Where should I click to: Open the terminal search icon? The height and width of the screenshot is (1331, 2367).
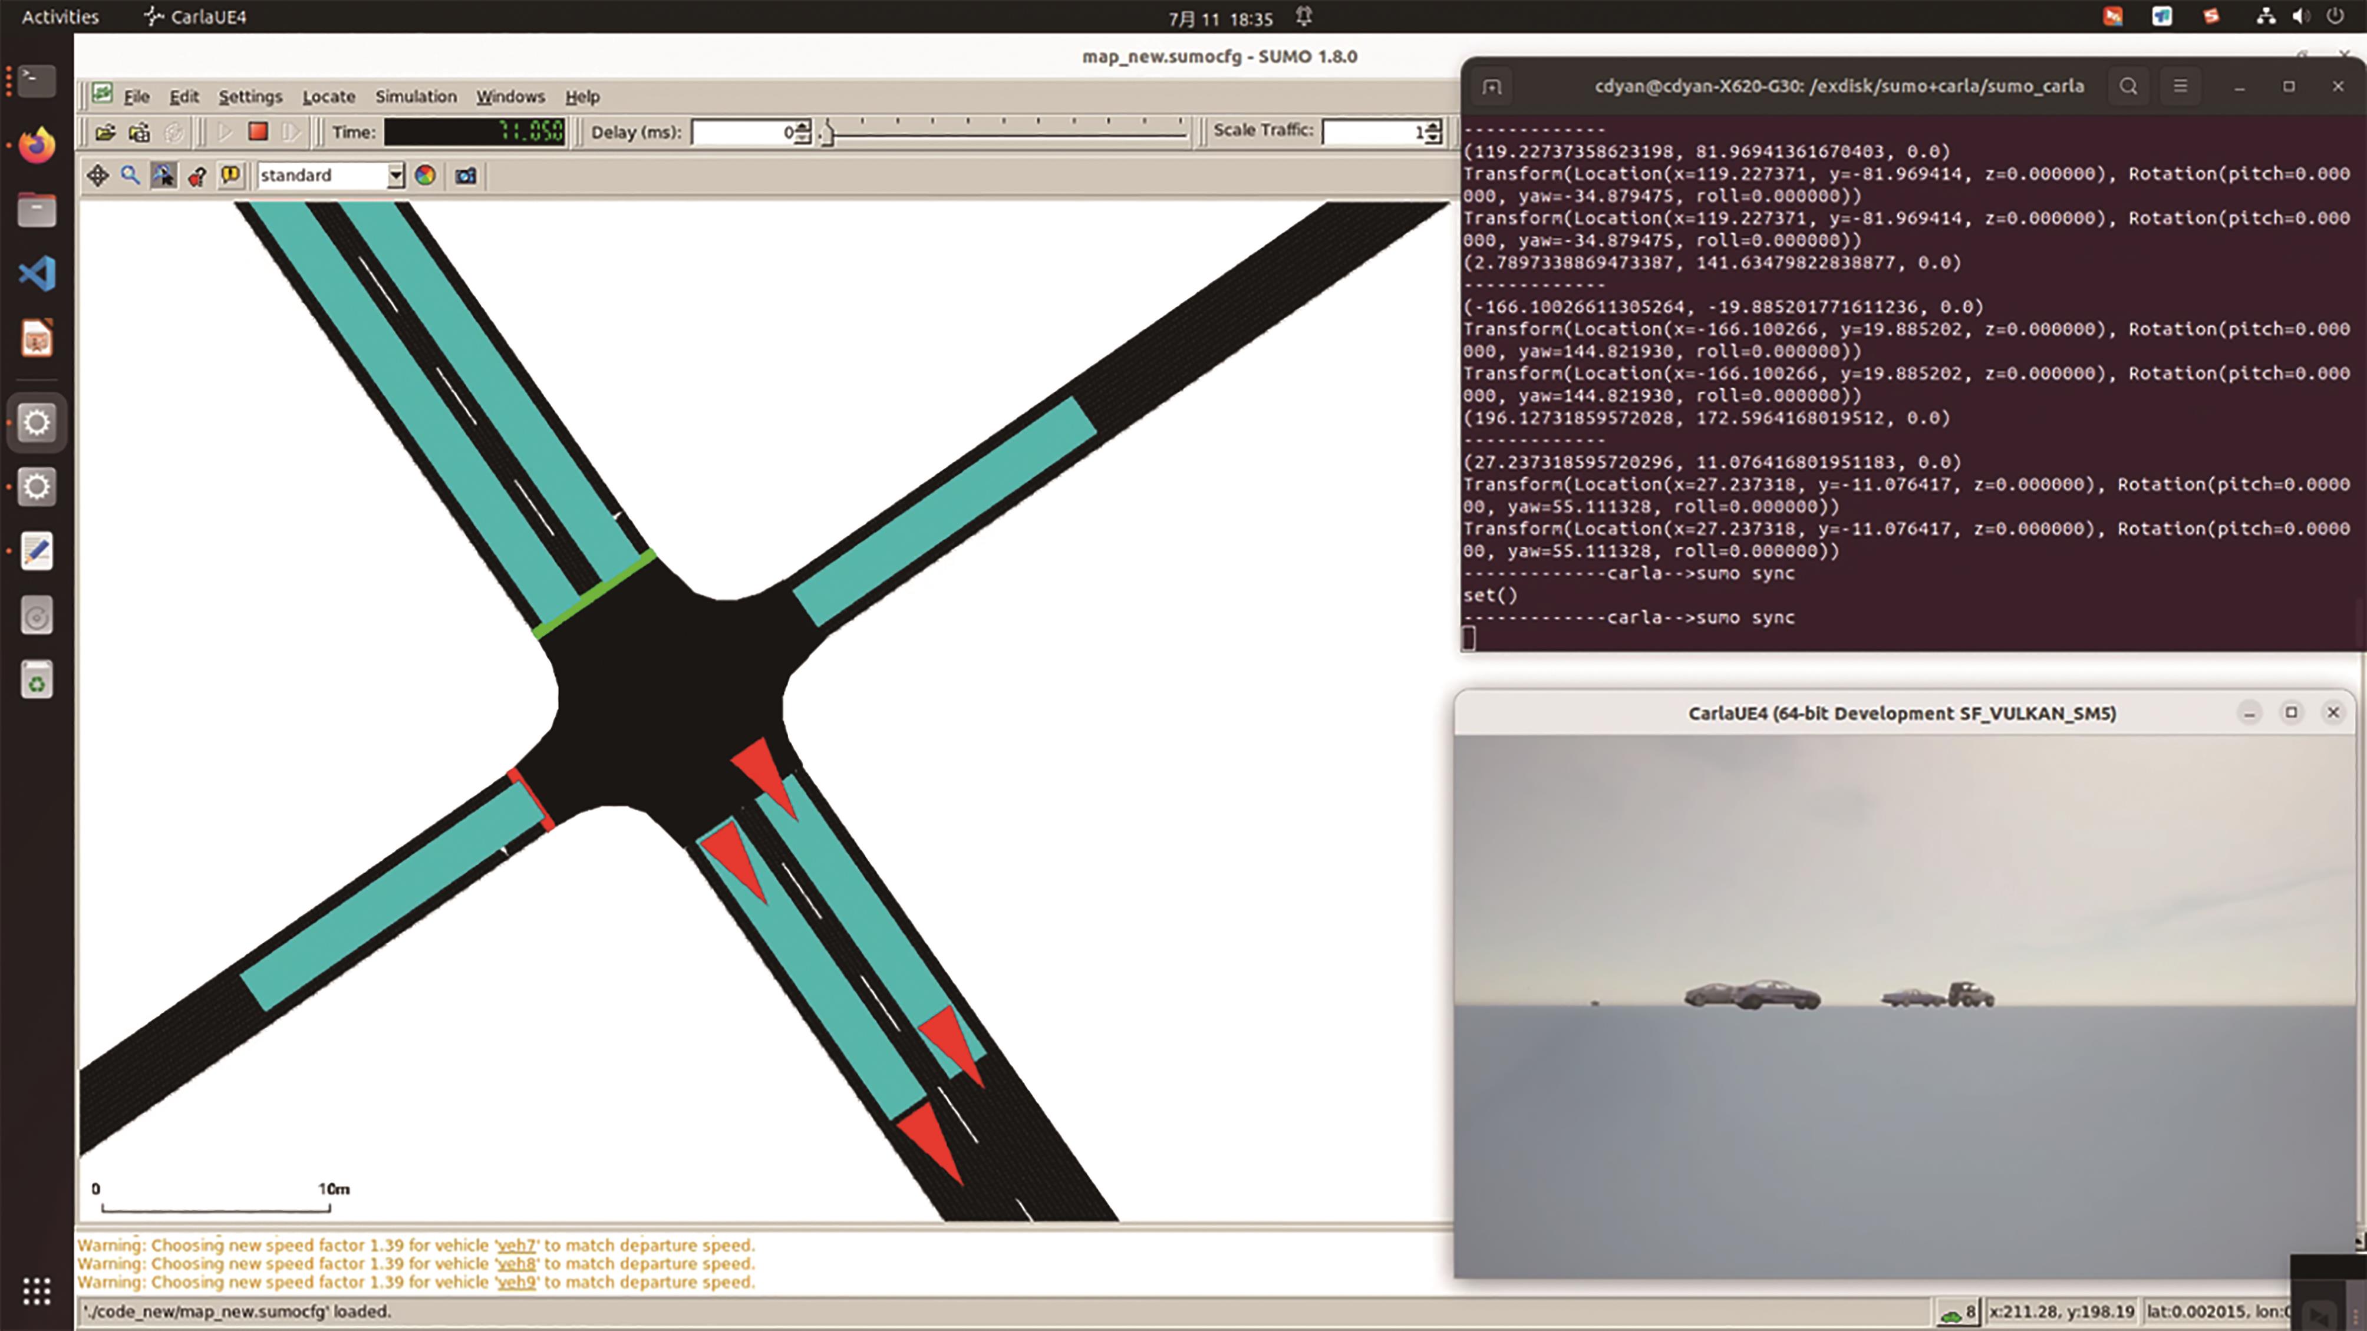[x=2128, y=87]
